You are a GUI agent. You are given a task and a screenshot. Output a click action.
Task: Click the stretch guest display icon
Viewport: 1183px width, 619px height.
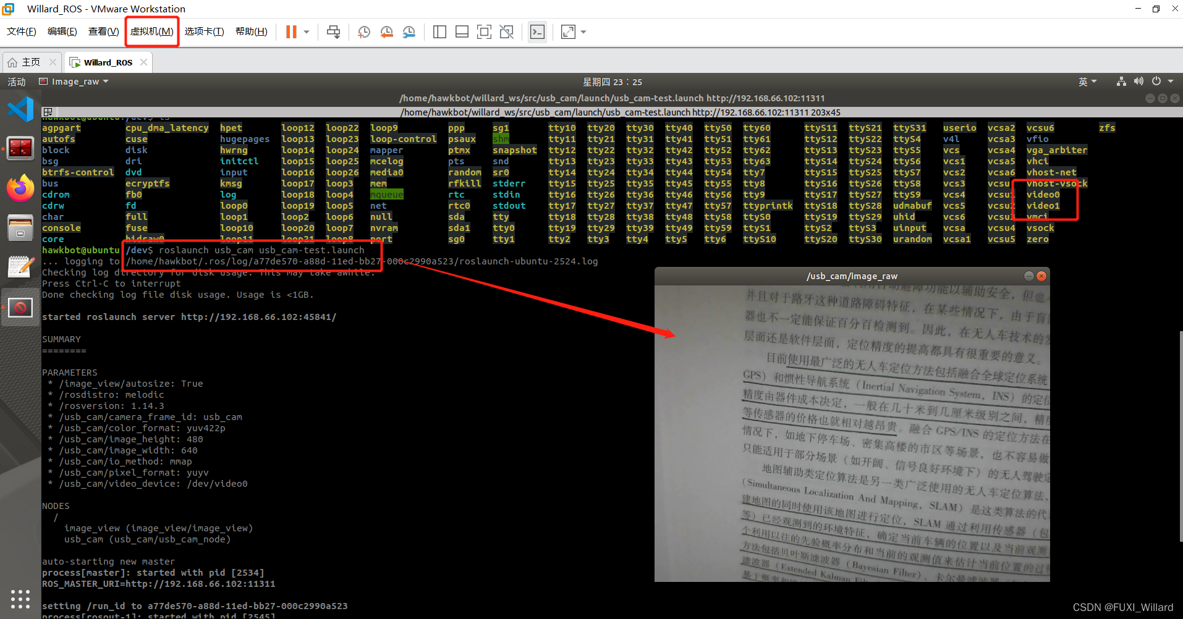click(567, 32)
